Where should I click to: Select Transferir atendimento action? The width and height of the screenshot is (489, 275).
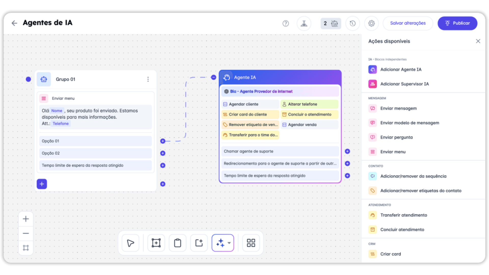398,215
